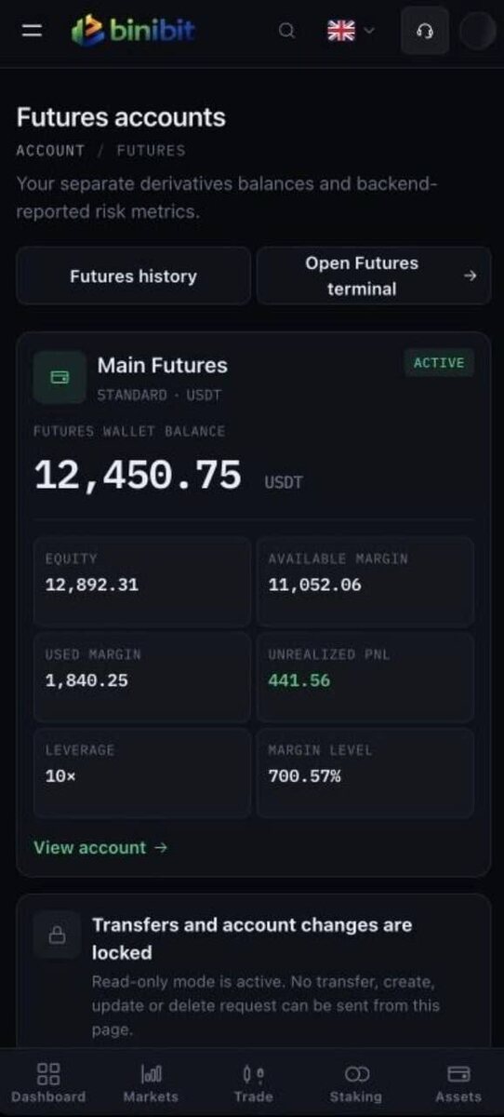Open the round profile avatar

pyautogui.click(x=478, y=31)
